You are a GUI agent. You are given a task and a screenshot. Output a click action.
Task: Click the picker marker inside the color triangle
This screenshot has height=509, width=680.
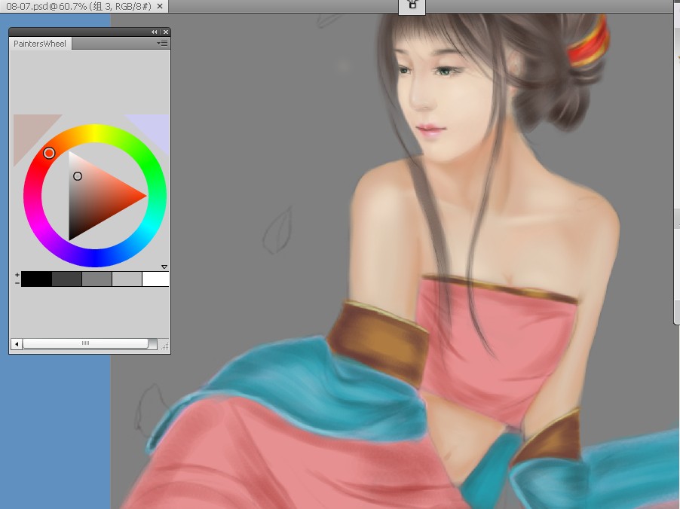coord(77,176)
